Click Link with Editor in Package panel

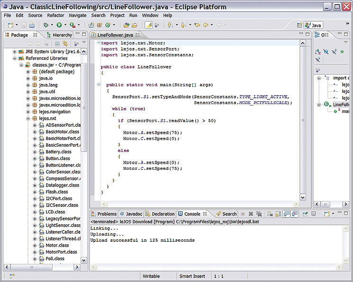(65, 44)
